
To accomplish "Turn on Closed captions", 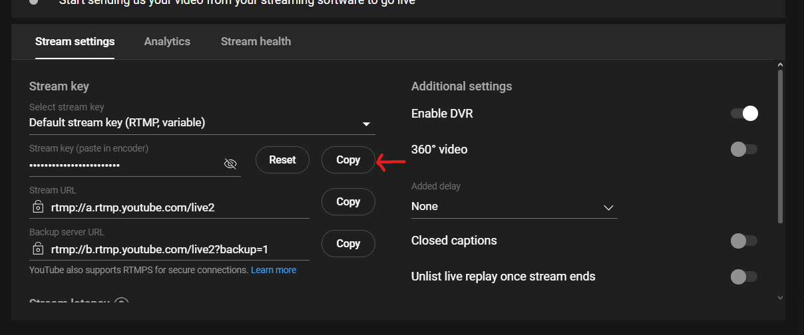I will (744, 241).
